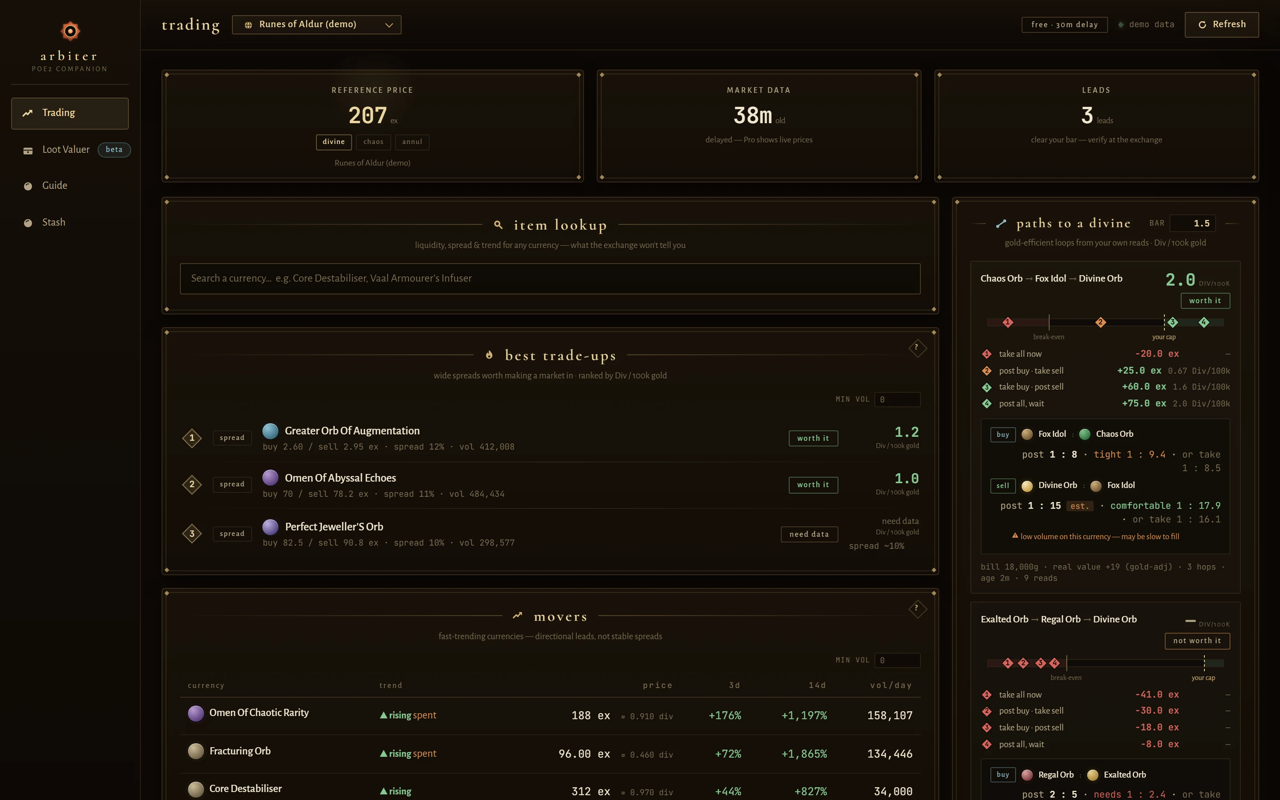The height and width of the screenshot is (800, 1280).
Task: Click the Refresh button
Action: click(x=1221, y=25)
